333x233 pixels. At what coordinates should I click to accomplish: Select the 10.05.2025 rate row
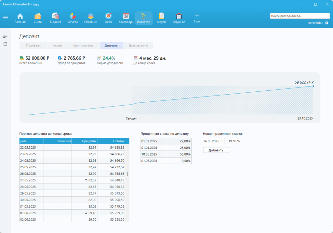click(x=166, y=154)
